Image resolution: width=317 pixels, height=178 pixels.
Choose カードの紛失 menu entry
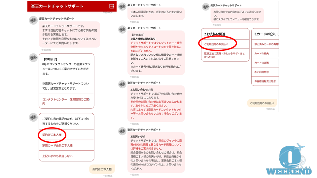[265, 53]
